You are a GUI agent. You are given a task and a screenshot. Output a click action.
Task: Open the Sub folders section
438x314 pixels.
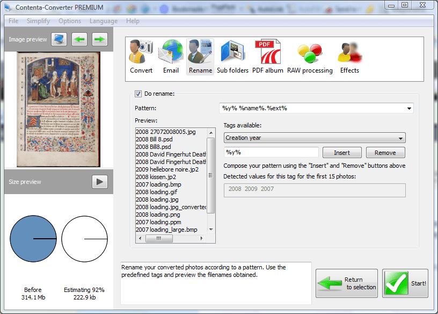(x=232, y=57)
